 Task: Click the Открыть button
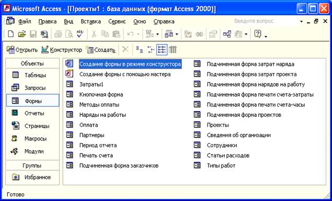22,50
